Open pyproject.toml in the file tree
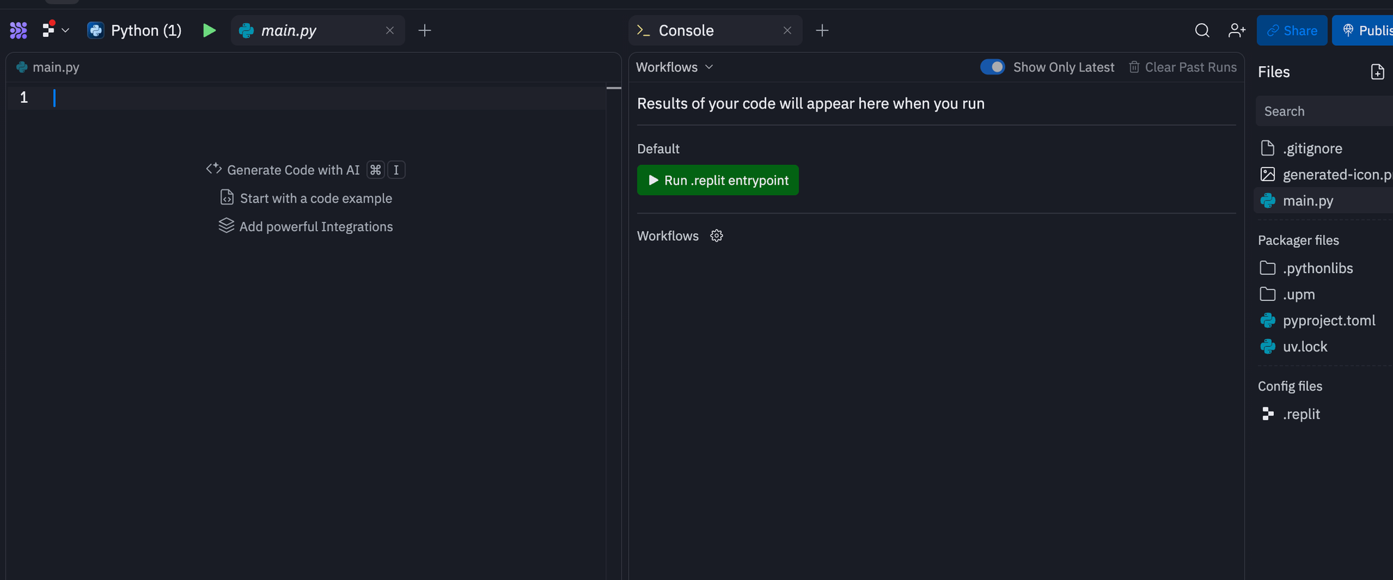The height and width of the screenshot is (580, 1393). [1328, 320]
